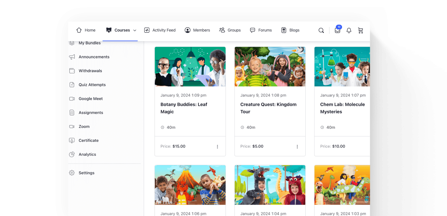Click the Certificate icon in sidebar
The height and width of the screenshot is (216, 447).
tap(72, 140)
